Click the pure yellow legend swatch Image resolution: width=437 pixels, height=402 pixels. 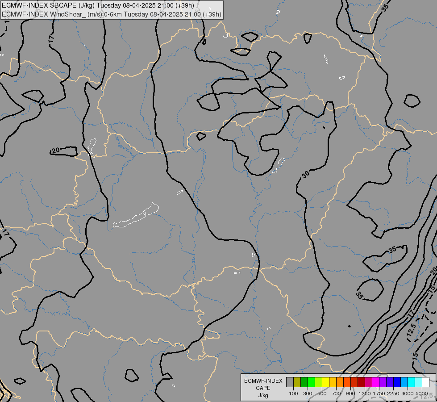[x=325, y=382]
